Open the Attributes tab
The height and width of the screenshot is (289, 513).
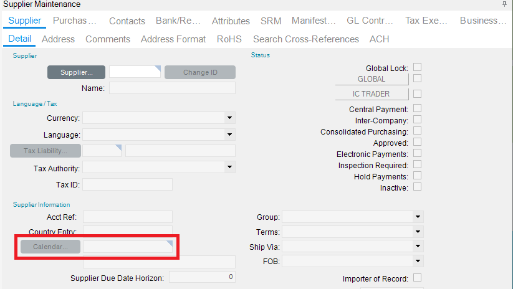[x=231, y=21]
